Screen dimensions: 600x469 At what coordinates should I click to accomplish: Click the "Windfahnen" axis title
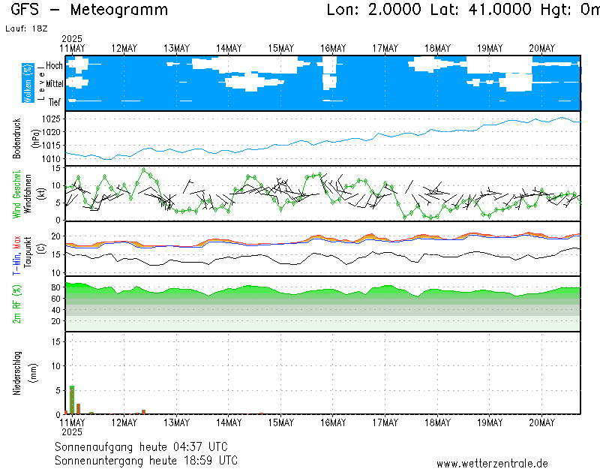[x=28, y=194]
